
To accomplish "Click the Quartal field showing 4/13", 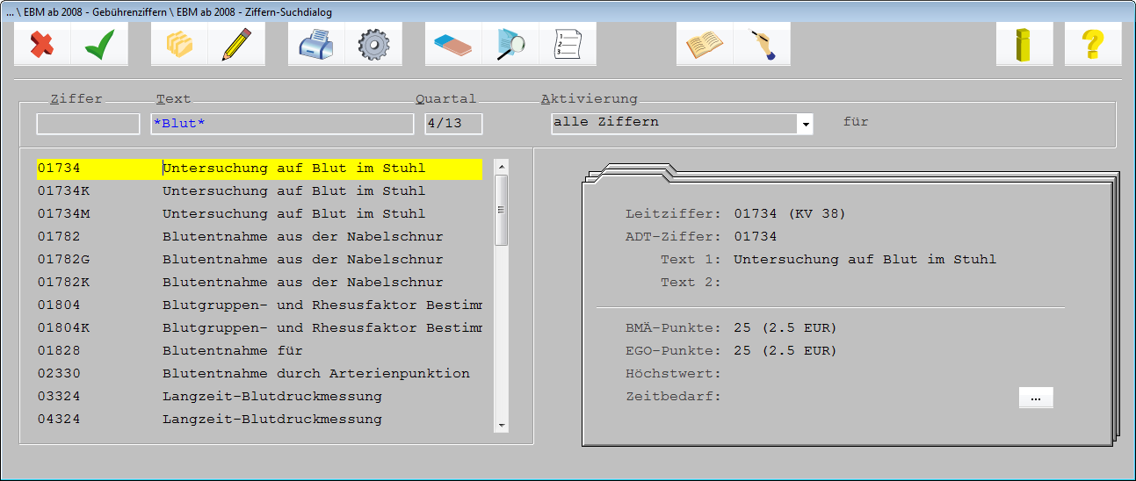I will (453, 124).
